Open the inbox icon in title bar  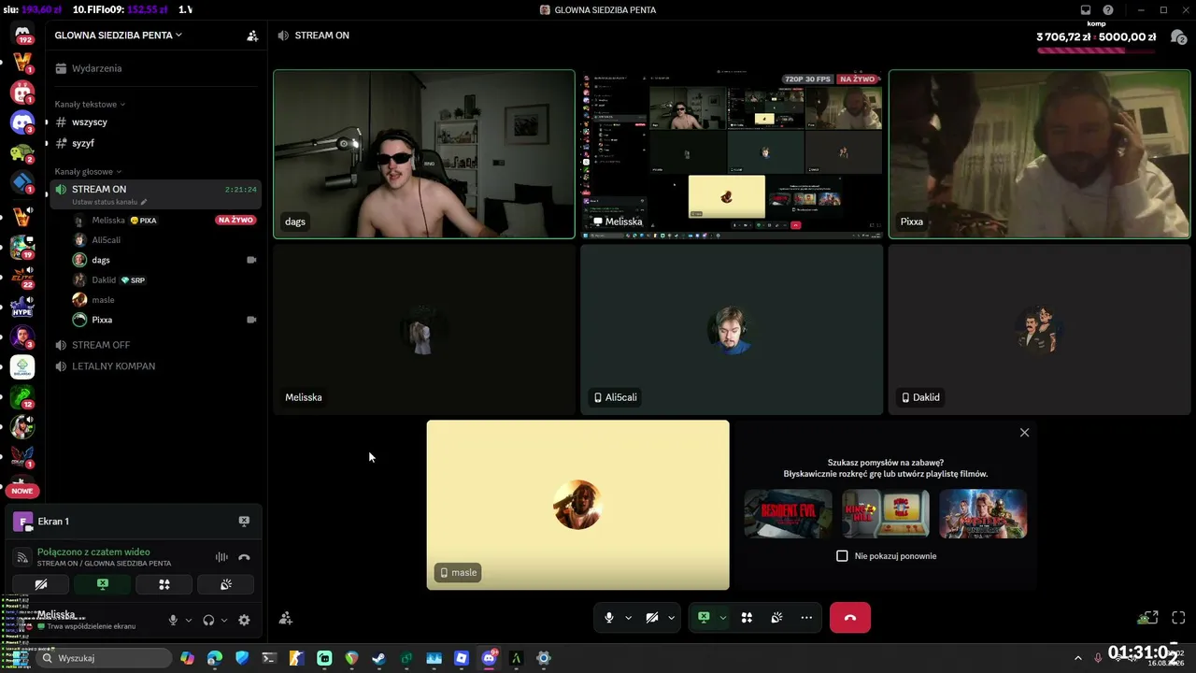1086,10
